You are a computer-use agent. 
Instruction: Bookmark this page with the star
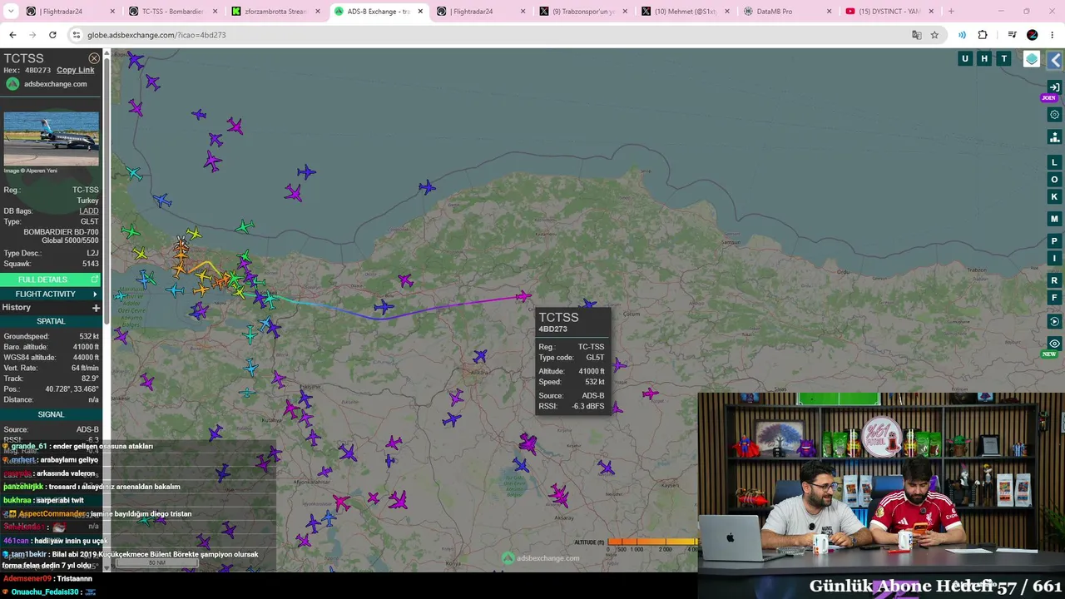point(935,35)
